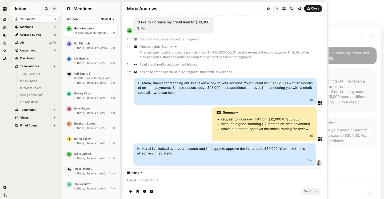Open the Reply type dropdown

[x=135, y=173]
